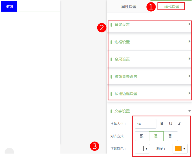Expand the 背景设置 section
The height and width of the screenshot is (157, 192).
point(150,25)
